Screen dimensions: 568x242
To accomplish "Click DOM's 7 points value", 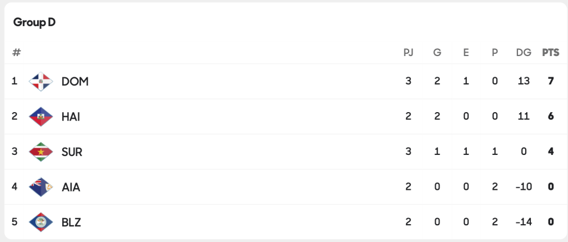I will click(551, 81).
